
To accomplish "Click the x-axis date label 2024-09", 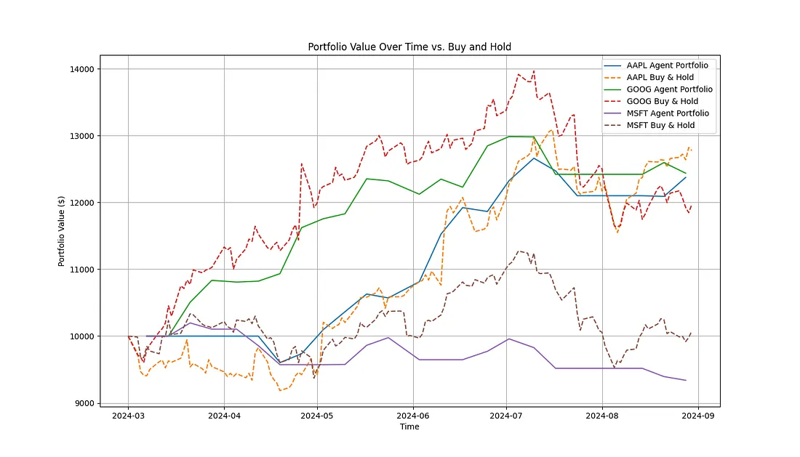I will (697, 416).
